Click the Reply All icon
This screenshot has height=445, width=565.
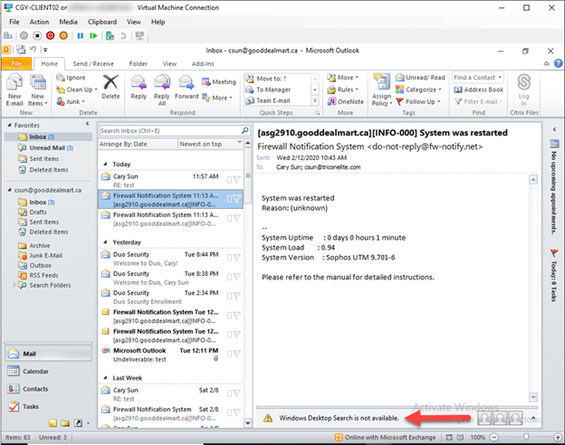point(162,82)
